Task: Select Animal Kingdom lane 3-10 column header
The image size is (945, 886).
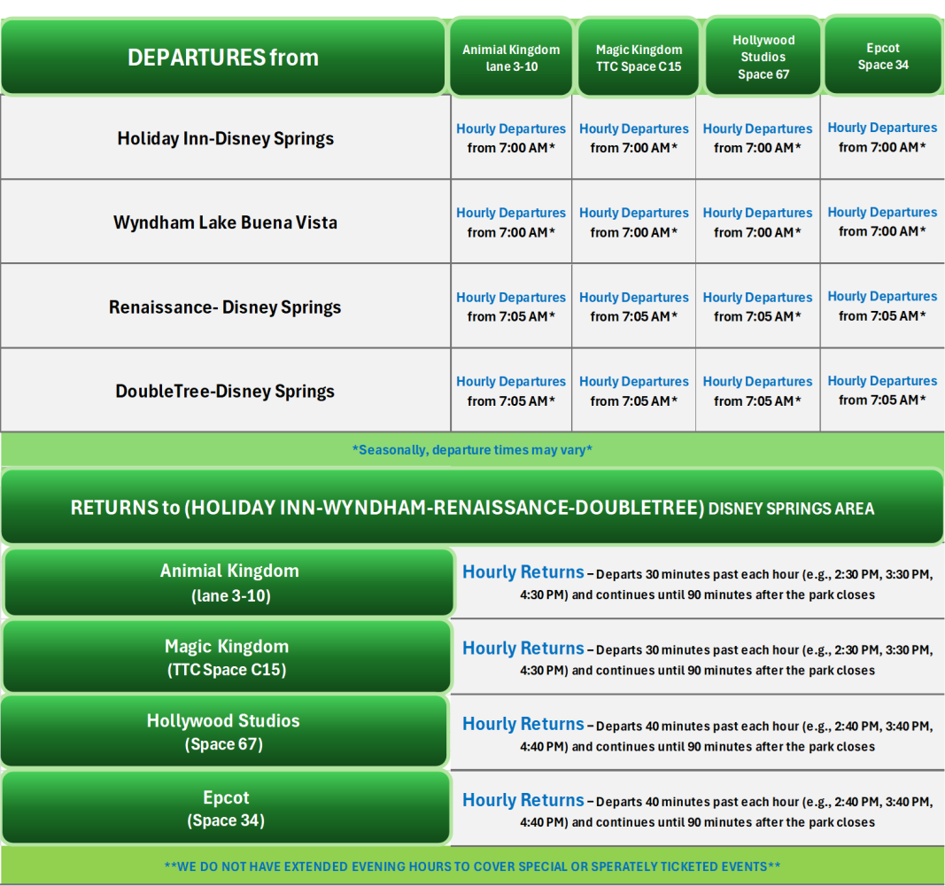Action: [511, 58]
